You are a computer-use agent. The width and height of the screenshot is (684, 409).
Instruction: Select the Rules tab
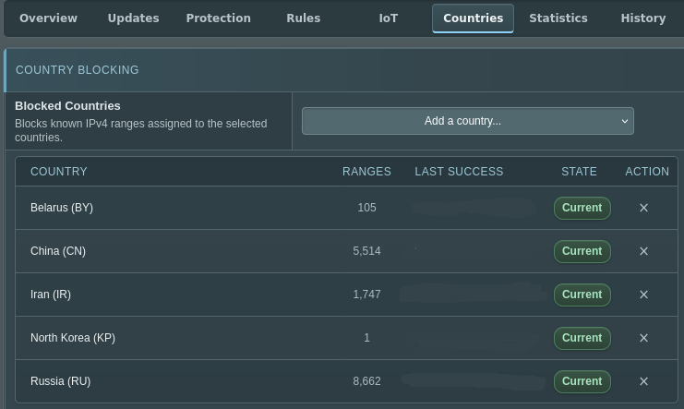coord(304,18)
